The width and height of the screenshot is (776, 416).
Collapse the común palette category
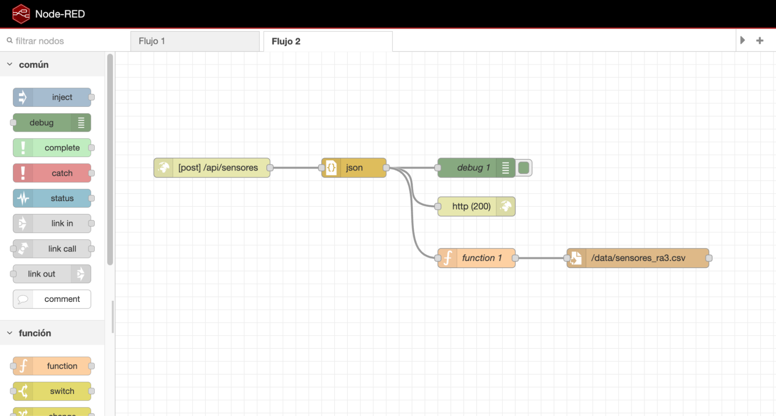tap(10, 64)
